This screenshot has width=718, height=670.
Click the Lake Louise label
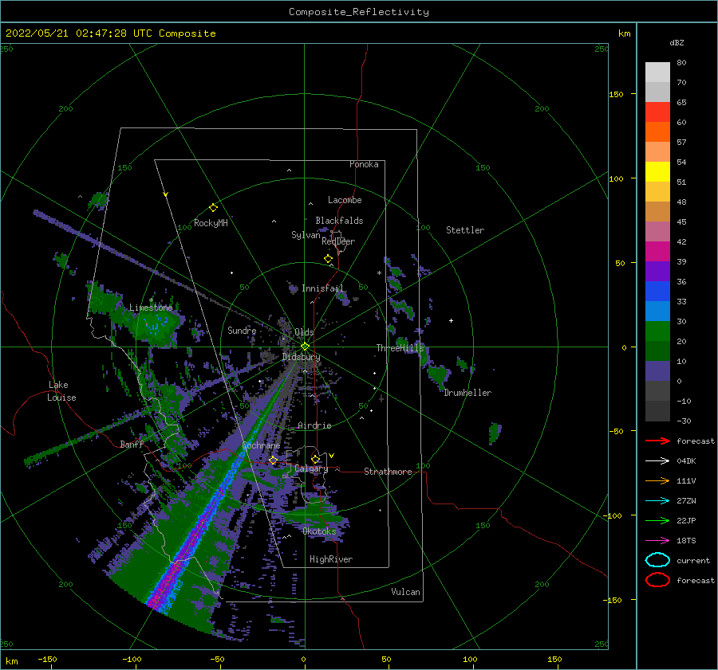pos(61,391)
